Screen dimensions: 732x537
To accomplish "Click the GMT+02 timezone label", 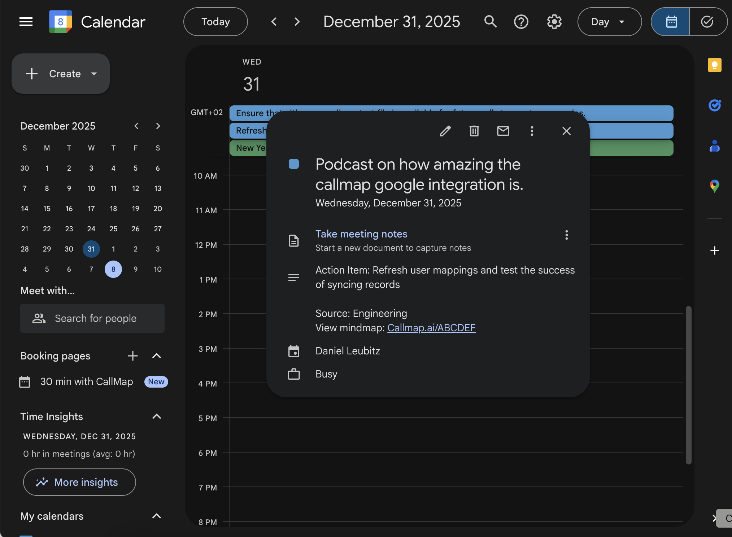I will tap(206, 112).
